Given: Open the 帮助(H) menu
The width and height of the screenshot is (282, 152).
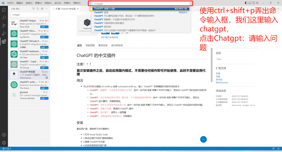Looking at the screenshot, I should click(x=77, y=3).
